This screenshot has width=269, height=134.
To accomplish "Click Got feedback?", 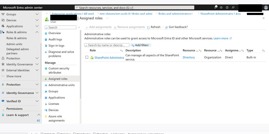I will (x=176, y=27).
